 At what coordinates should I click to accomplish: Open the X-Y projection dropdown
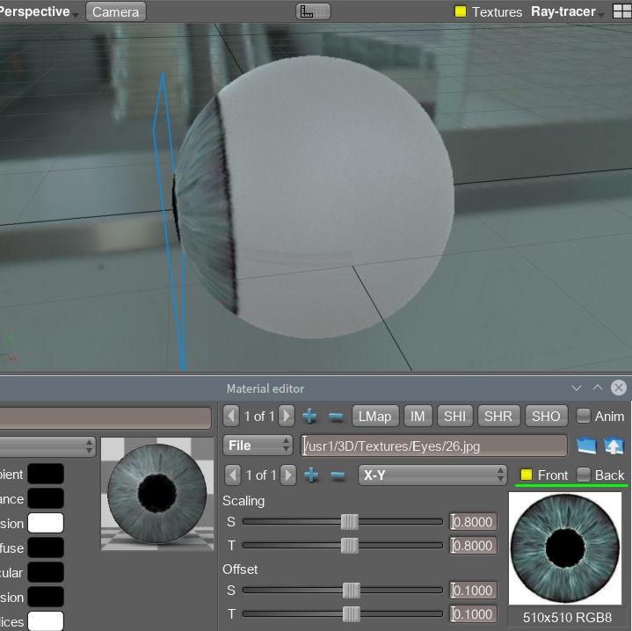(x=431, y=475)
